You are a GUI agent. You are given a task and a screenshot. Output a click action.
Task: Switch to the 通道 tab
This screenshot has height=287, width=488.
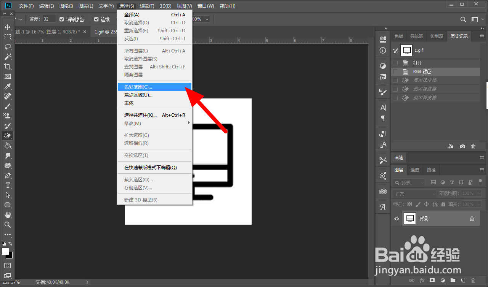pos(415,170)
